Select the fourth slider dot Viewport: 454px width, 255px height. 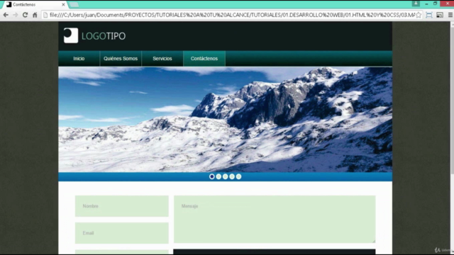point(232,176)
